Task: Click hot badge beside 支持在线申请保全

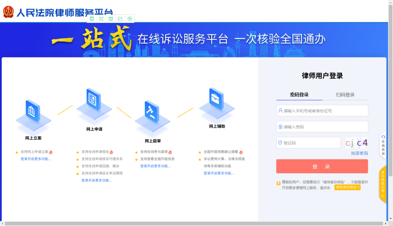Action: [112, 152]
